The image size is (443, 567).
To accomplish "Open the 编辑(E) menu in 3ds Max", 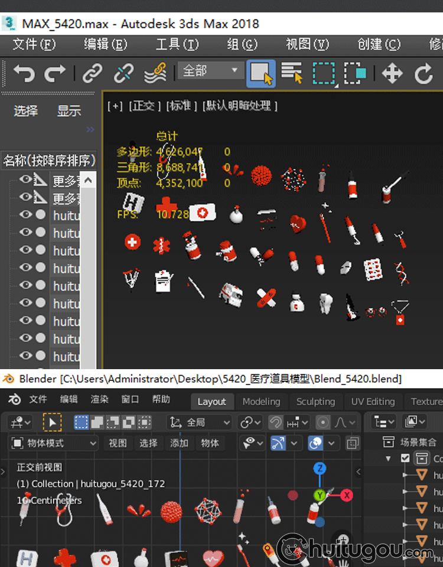I will point(105,44).
